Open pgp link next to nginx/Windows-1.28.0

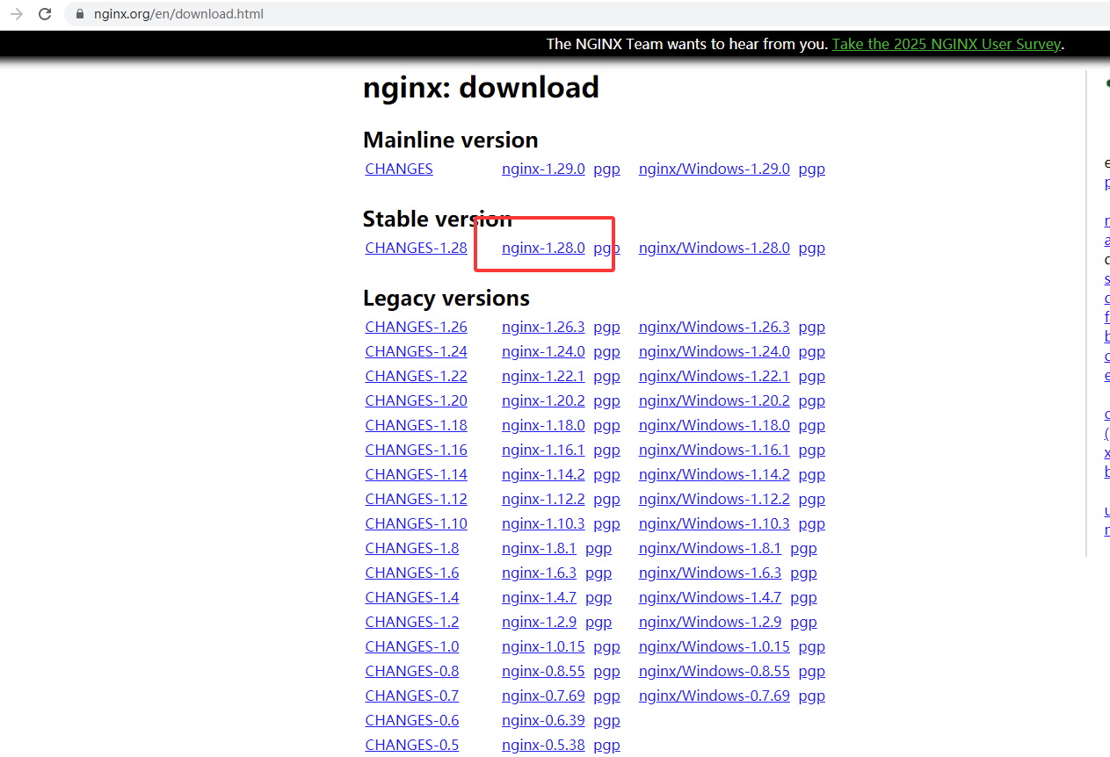point(812,248)
